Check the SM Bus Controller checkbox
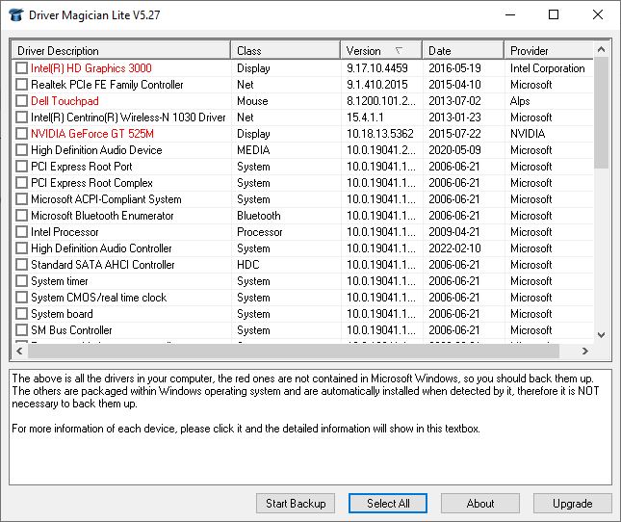 point(21,330)
